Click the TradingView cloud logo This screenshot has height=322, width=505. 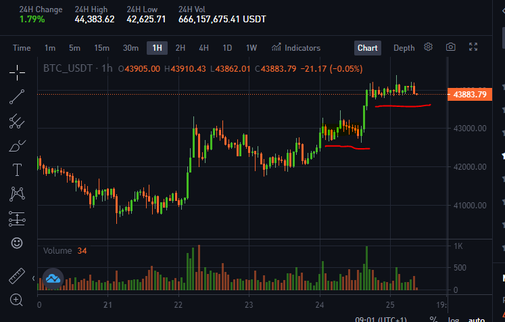pos(53,279)
